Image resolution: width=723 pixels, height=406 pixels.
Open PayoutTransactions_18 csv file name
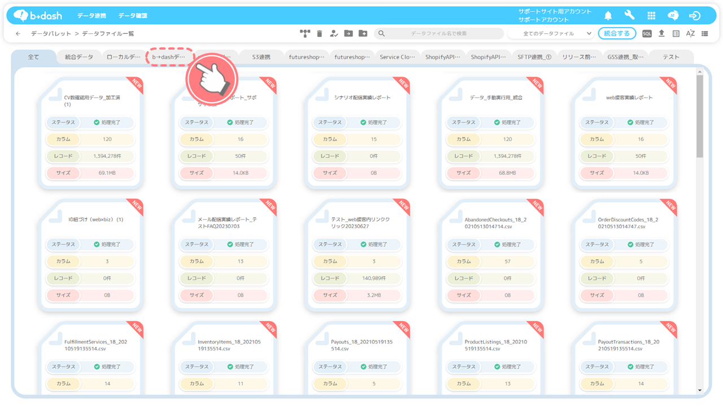629,345
